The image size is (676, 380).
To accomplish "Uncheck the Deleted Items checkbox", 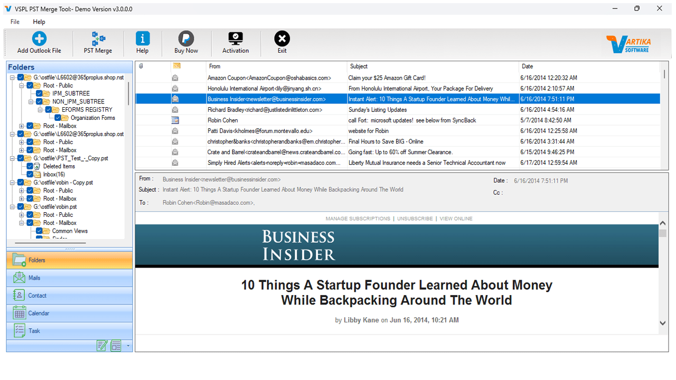I will 30,166.
